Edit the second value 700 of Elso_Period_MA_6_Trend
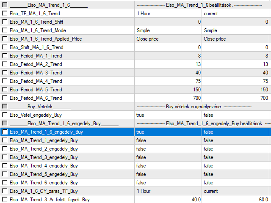Screen dimensions: 271x203 coord(235,98)
